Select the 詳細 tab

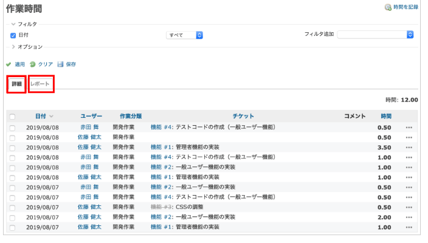pyautogui.click(x=16, y=84)
